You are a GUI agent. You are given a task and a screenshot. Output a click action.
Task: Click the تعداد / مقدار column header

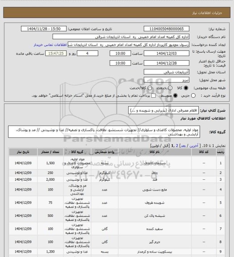coord(50,152)
